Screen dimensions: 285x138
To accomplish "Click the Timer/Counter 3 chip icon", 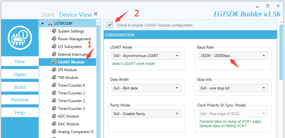I will tap(54, 108).
